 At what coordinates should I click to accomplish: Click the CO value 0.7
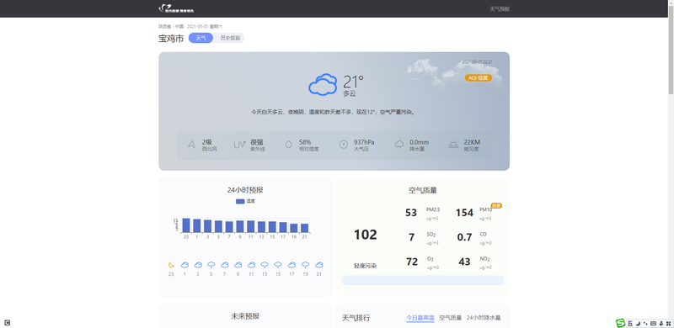[x=464, y=237]
